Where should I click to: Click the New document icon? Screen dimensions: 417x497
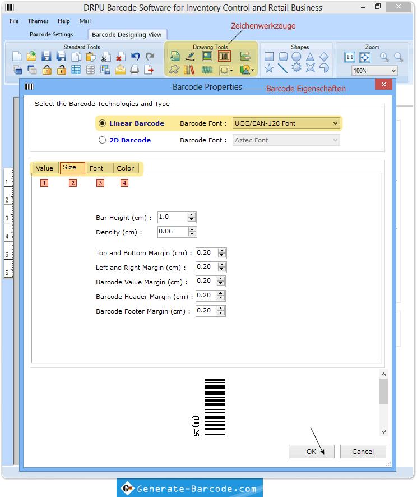coord(17,57)
